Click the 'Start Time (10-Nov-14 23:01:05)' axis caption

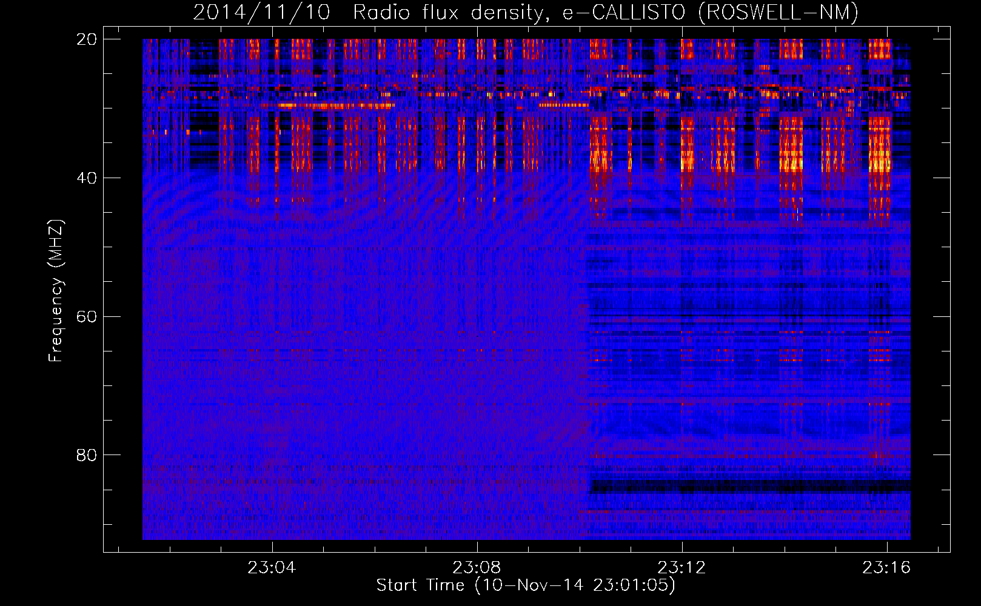tap(526, 585)
